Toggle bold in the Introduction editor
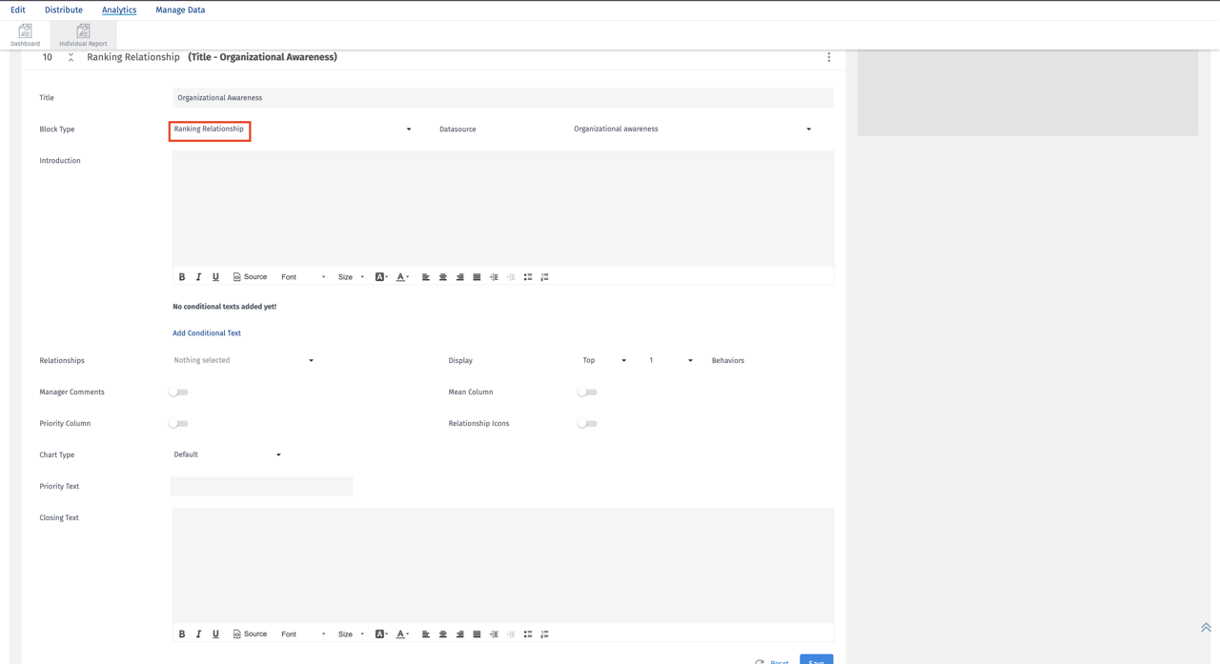 182,276
